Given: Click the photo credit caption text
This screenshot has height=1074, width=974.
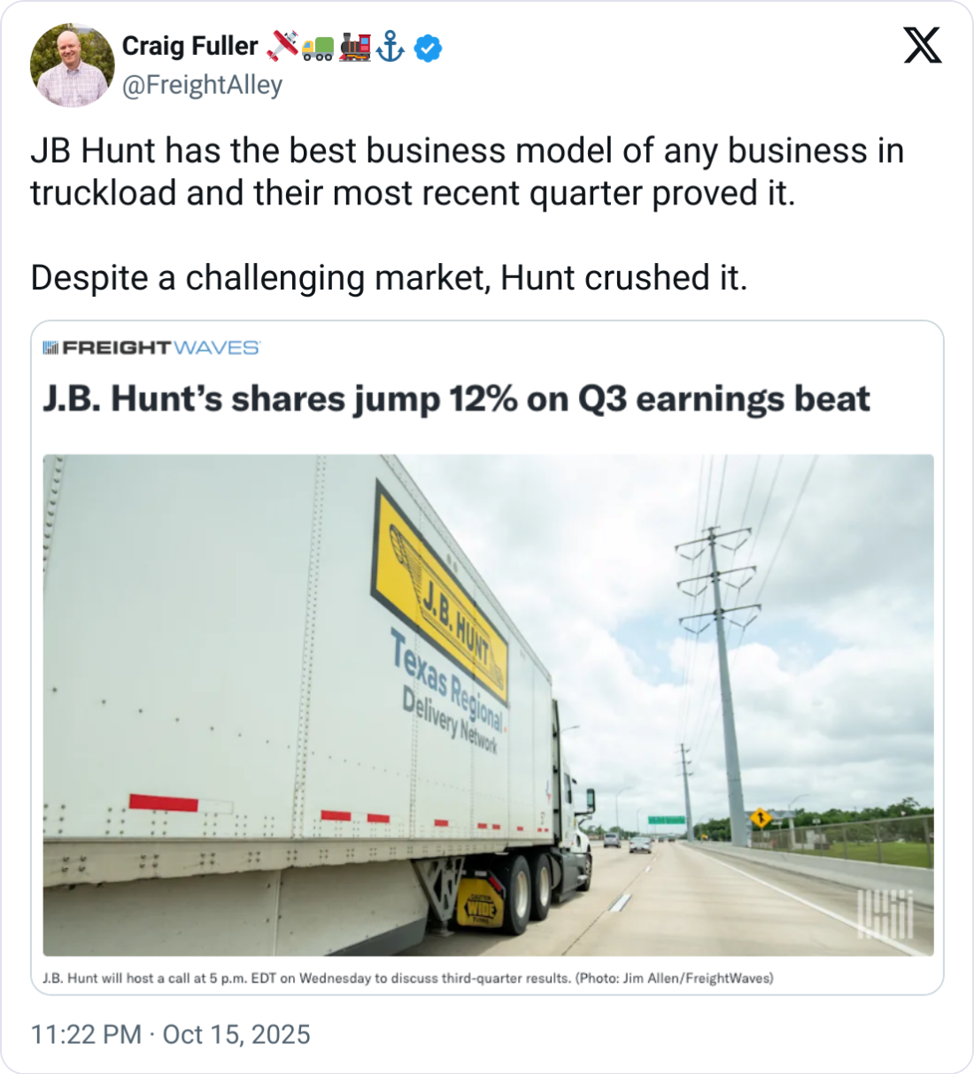Looking at the screenshot, I should click(407, 978).
